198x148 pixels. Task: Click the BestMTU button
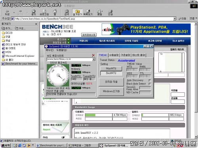[x=111, y=73]
